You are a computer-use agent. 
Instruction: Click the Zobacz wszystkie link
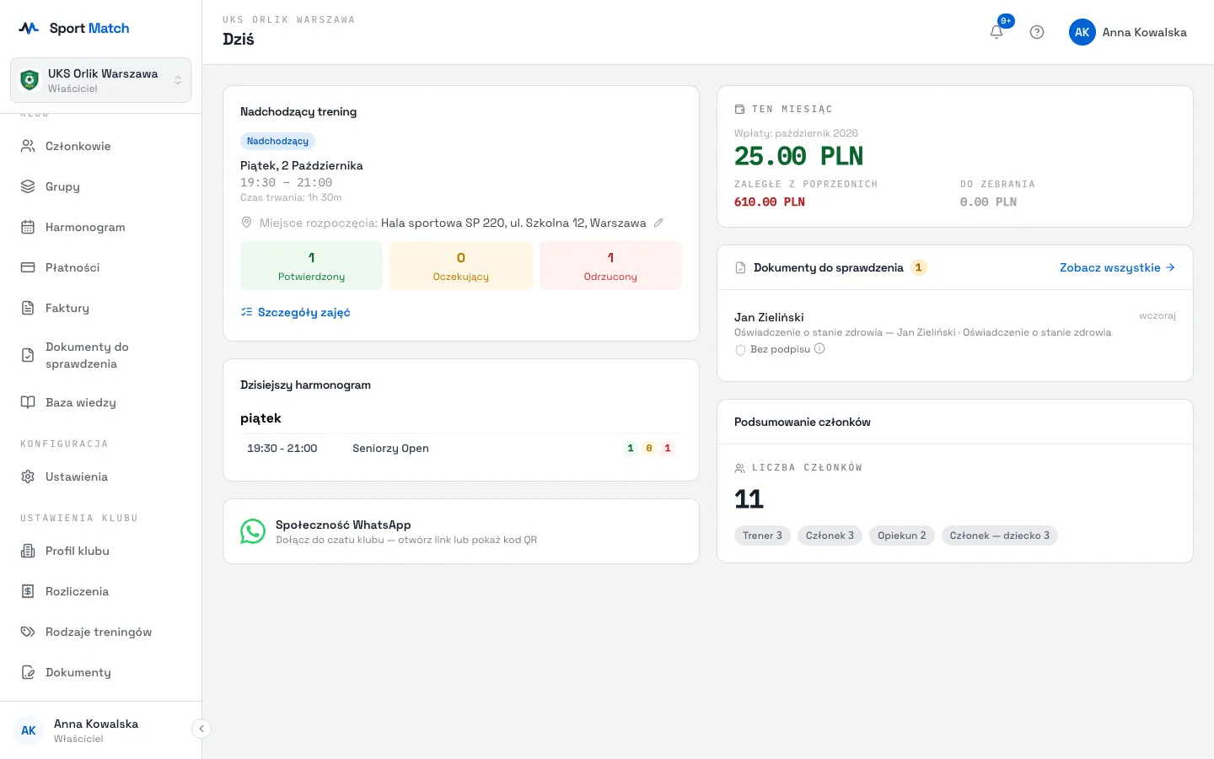[1117, 267]
